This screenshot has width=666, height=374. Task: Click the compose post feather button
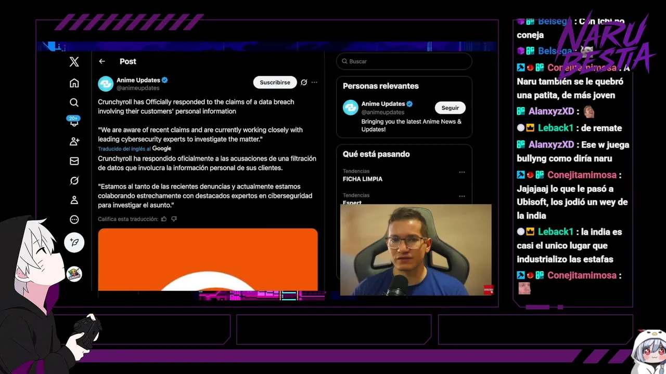[74, 243]
